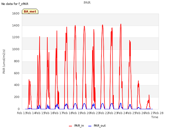Click the BA_met annotation label
The width and height of the screenshot is (175, 131).
[x=30, y=11]
